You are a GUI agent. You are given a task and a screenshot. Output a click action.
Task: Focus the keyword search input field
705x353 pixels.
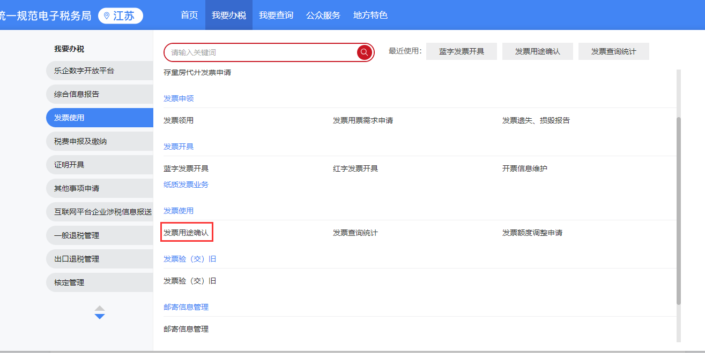tap(260, 52)
